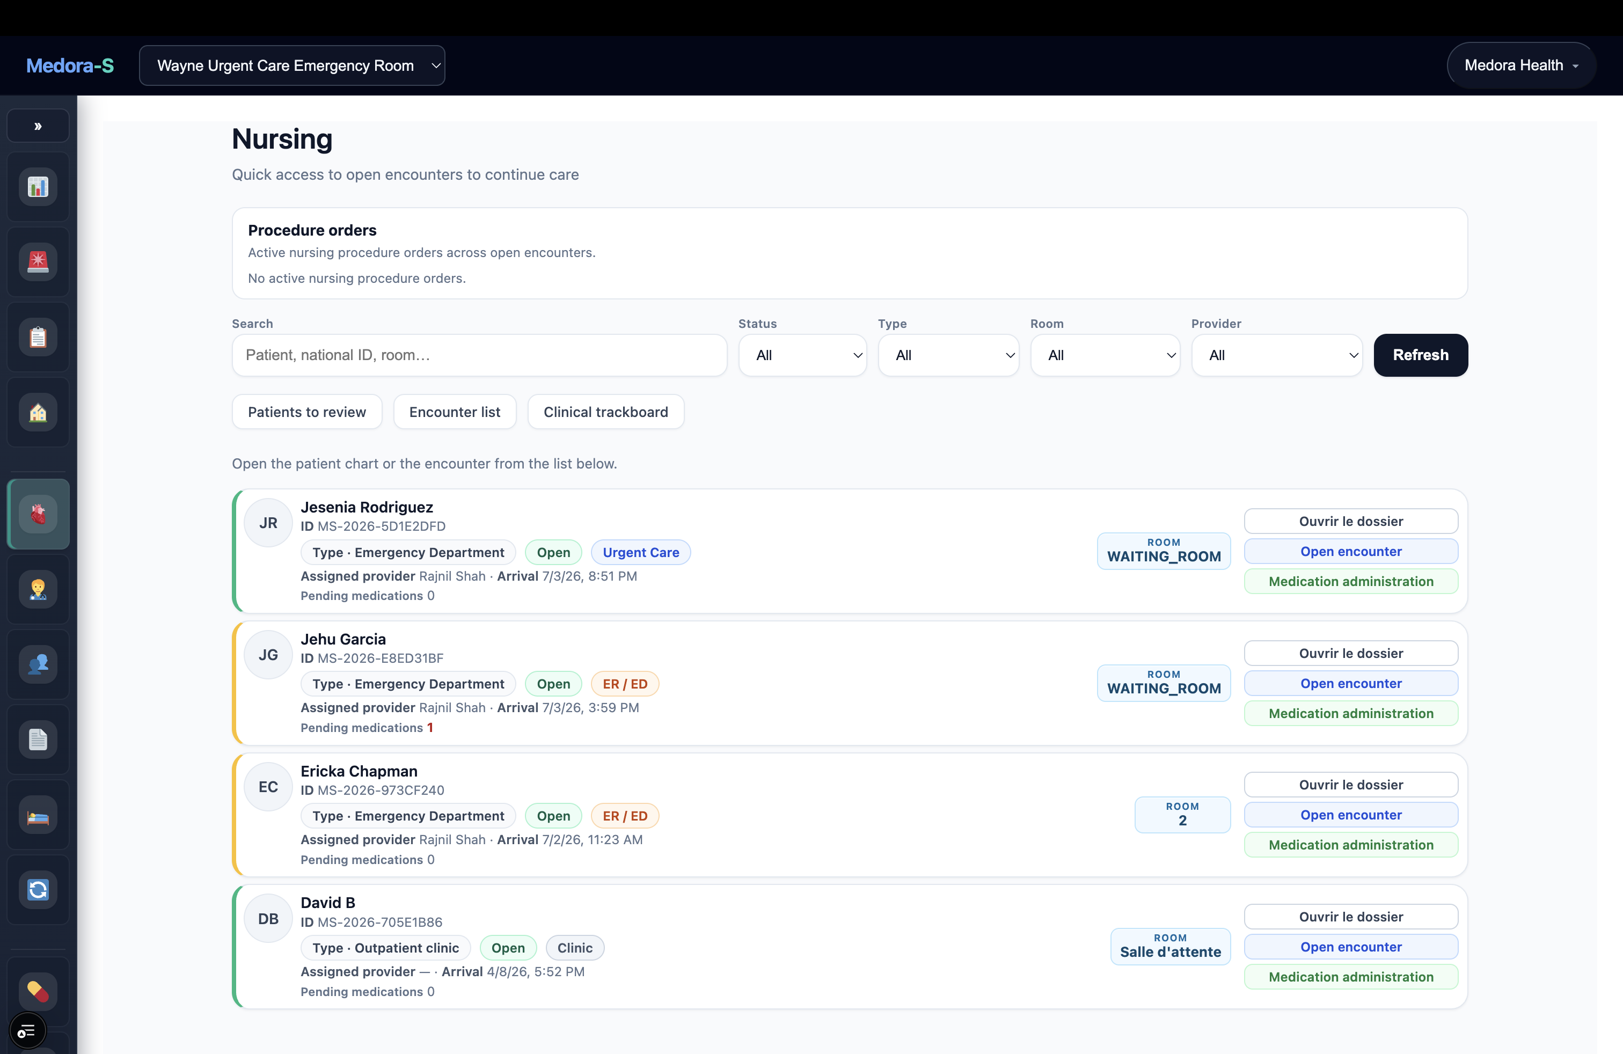Open the blue sync arrows sidebar icon
Viewport: 1623px width, 1054px height.
point(38,890)
